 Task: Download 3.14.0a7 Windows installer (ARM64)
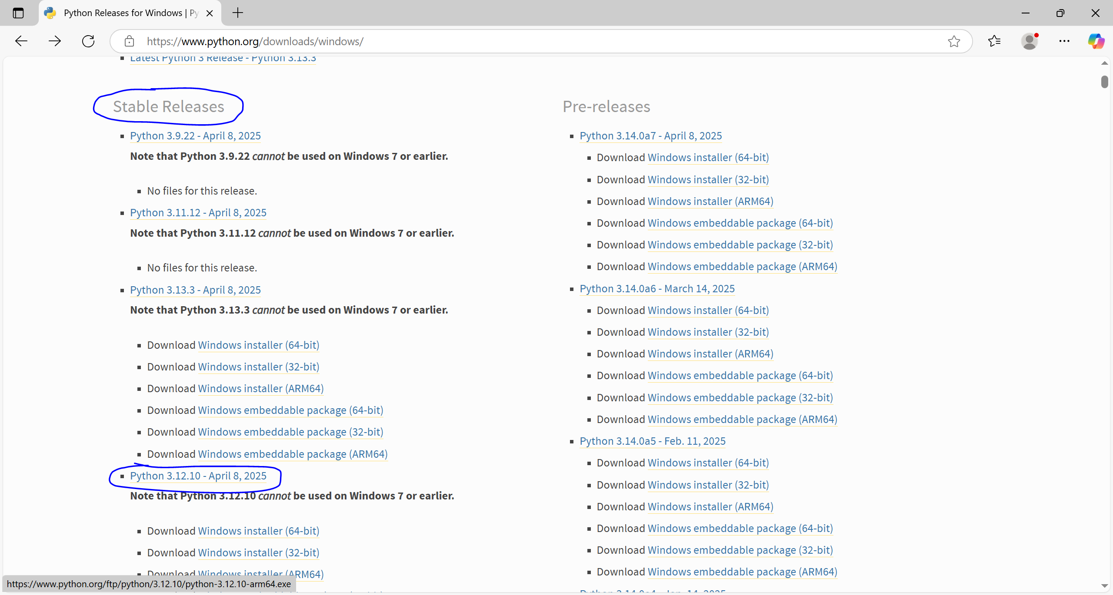(710, 202)
